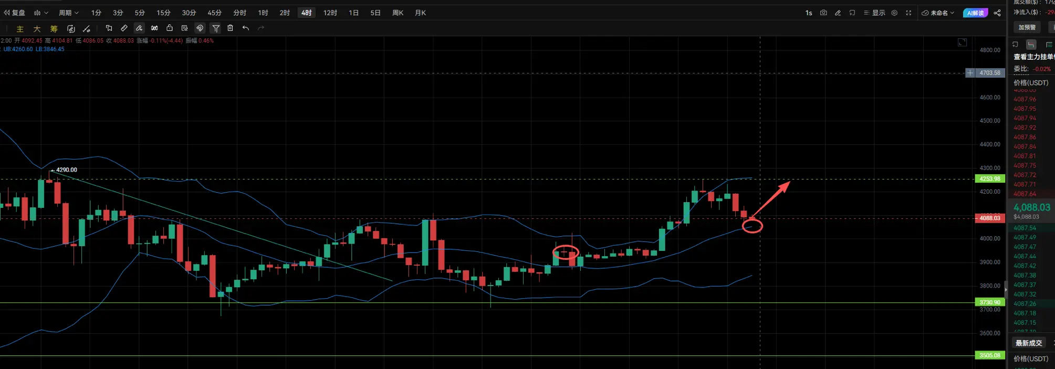Viewport: 1055px width, 369px height.
Task: Toggle the lock drawings icon
Action: coord(170,28)
